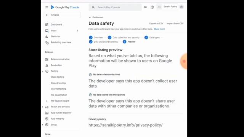Collapse the Testing section arrow

click(43, 71)
